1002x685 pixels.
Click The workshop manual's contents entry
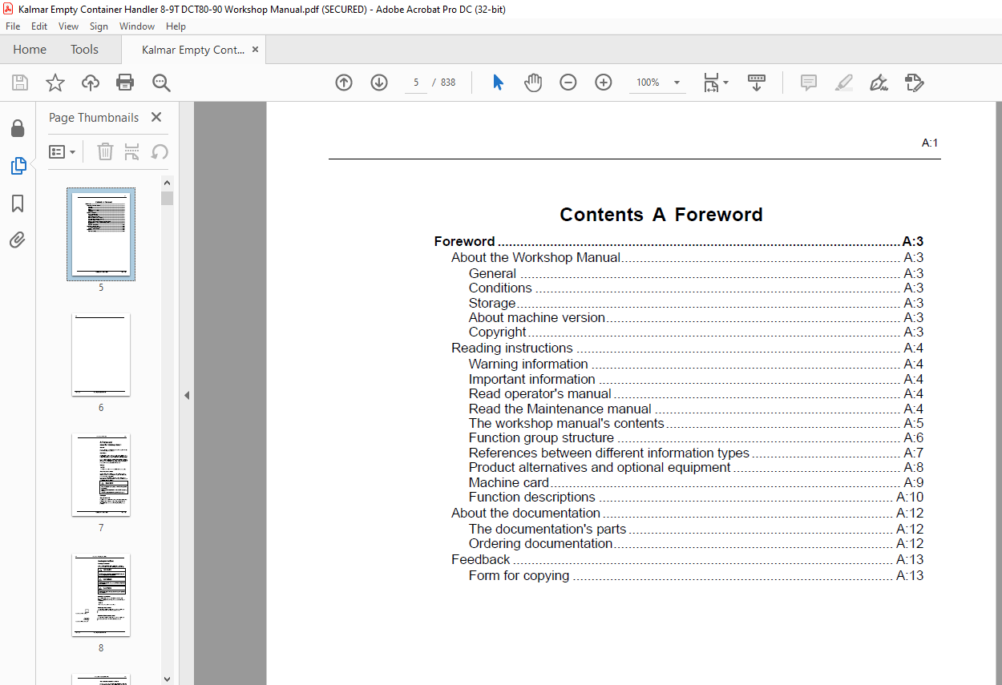pyautogui.click(x=696, y=423)
